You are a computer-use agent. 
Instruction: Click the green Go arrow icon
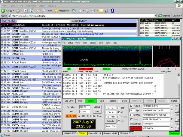[160, 16]
